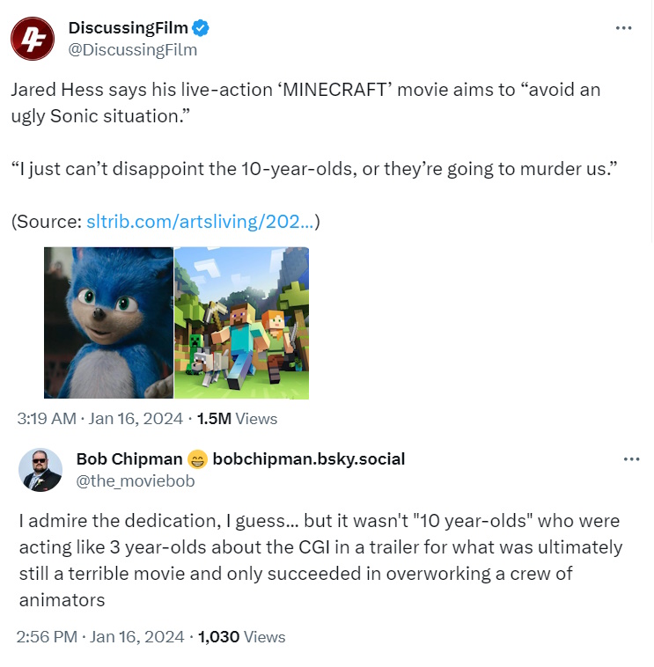Open more options on DiscussingFilm tweet

coord(623,28)
